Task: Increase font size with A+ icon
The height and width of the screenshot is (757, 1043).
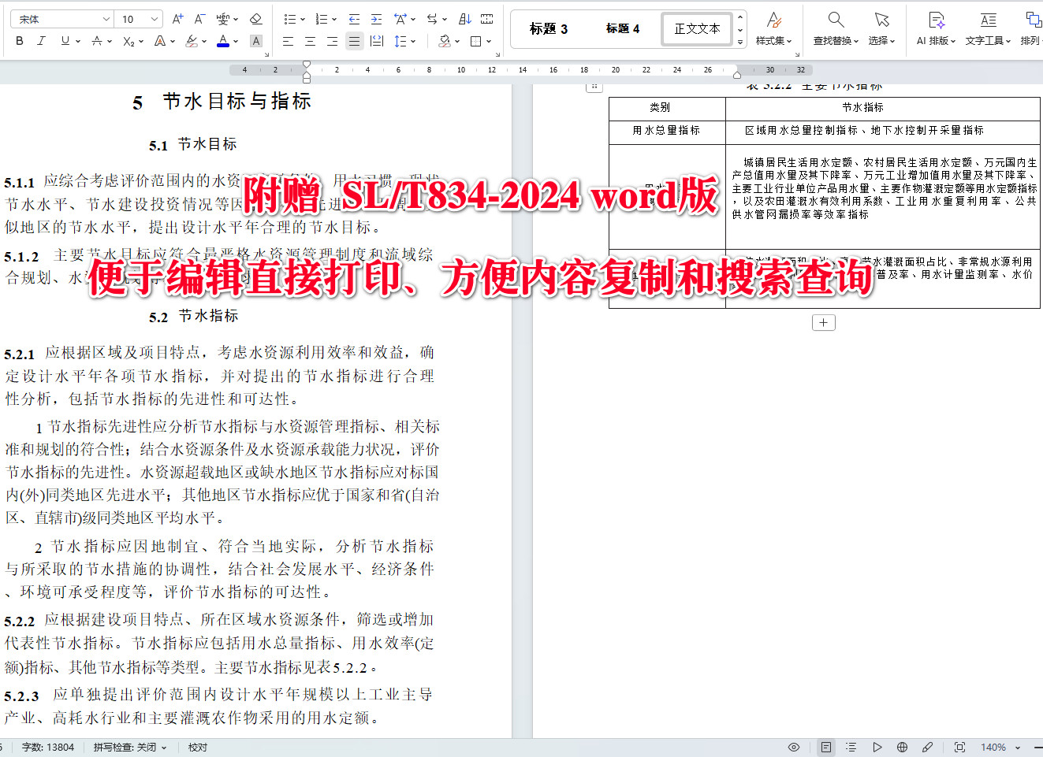Action: click(177, 19)
